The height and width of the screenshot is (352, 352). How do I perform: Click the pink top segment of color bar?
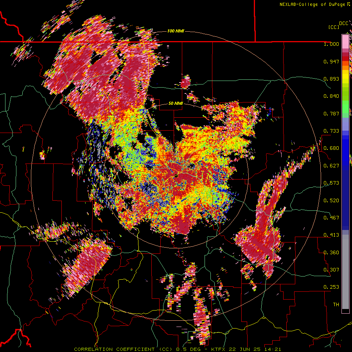click(x=345, y=41)
